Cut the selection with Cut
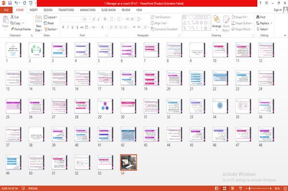The height and width of the screenshot is (191, 288). coord(14,17)
